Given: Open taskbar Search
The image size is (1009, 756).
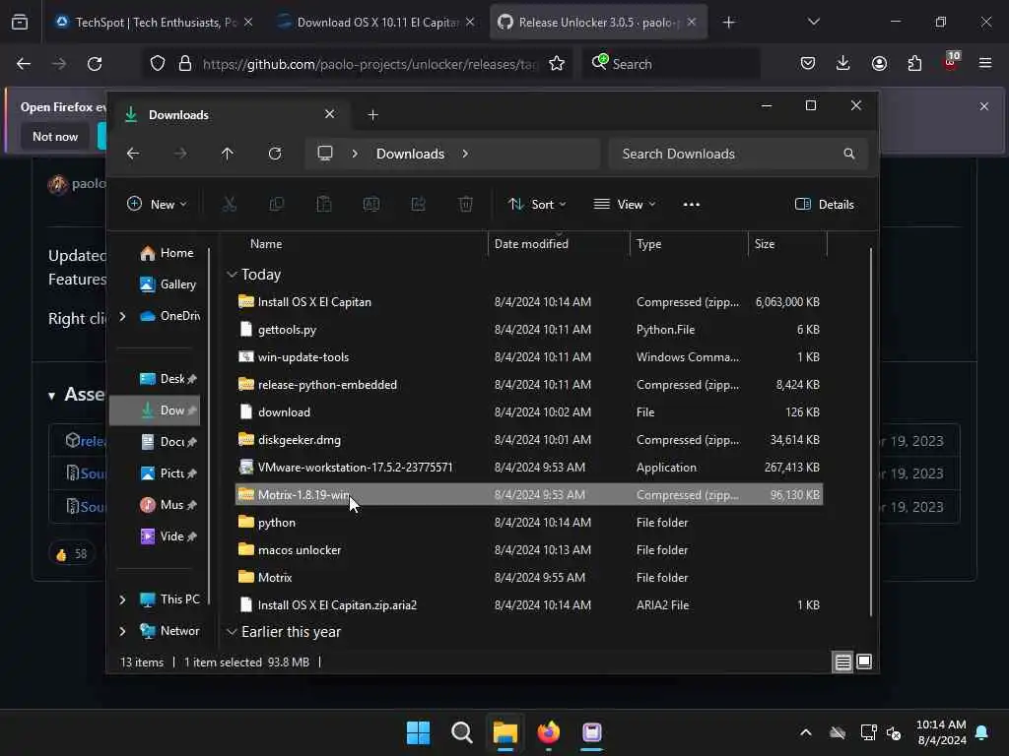Looking at the screenshot, I should pos(461,732).
